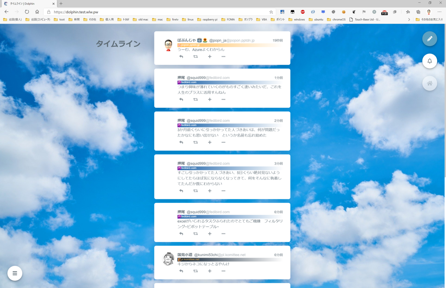Click the browser address bar URL
This screenshot has width=446, height=288.
pyautogui.click(x=76, y=12)
